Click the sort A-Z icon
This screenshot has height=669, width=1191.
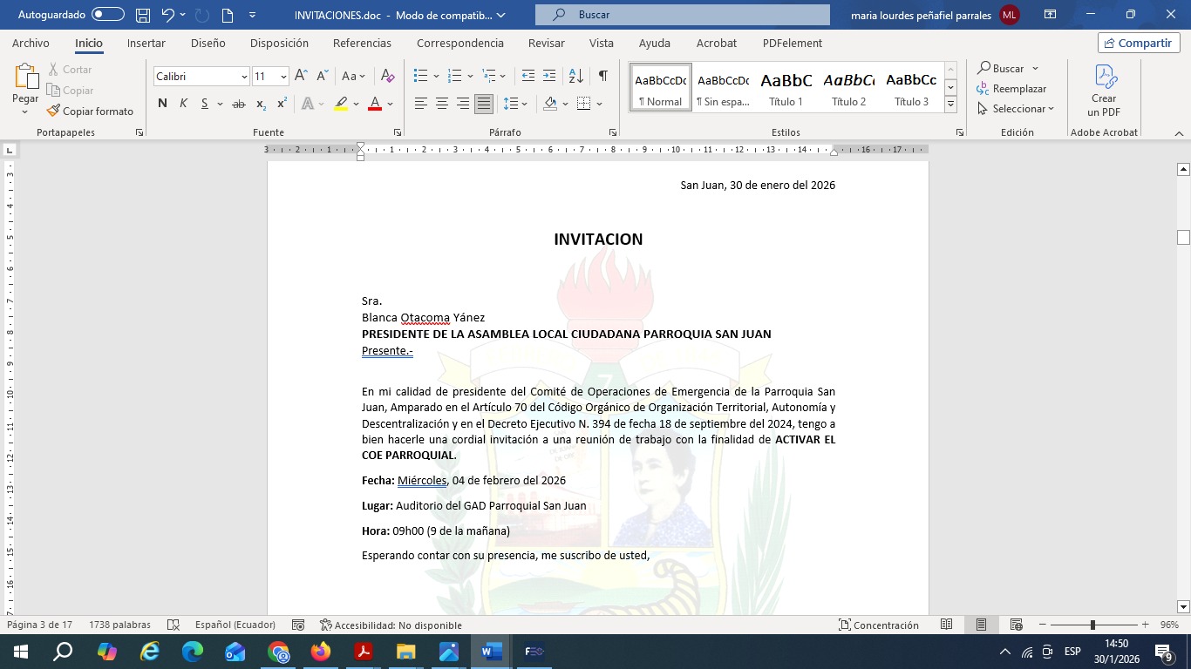(x=575, y=77)
